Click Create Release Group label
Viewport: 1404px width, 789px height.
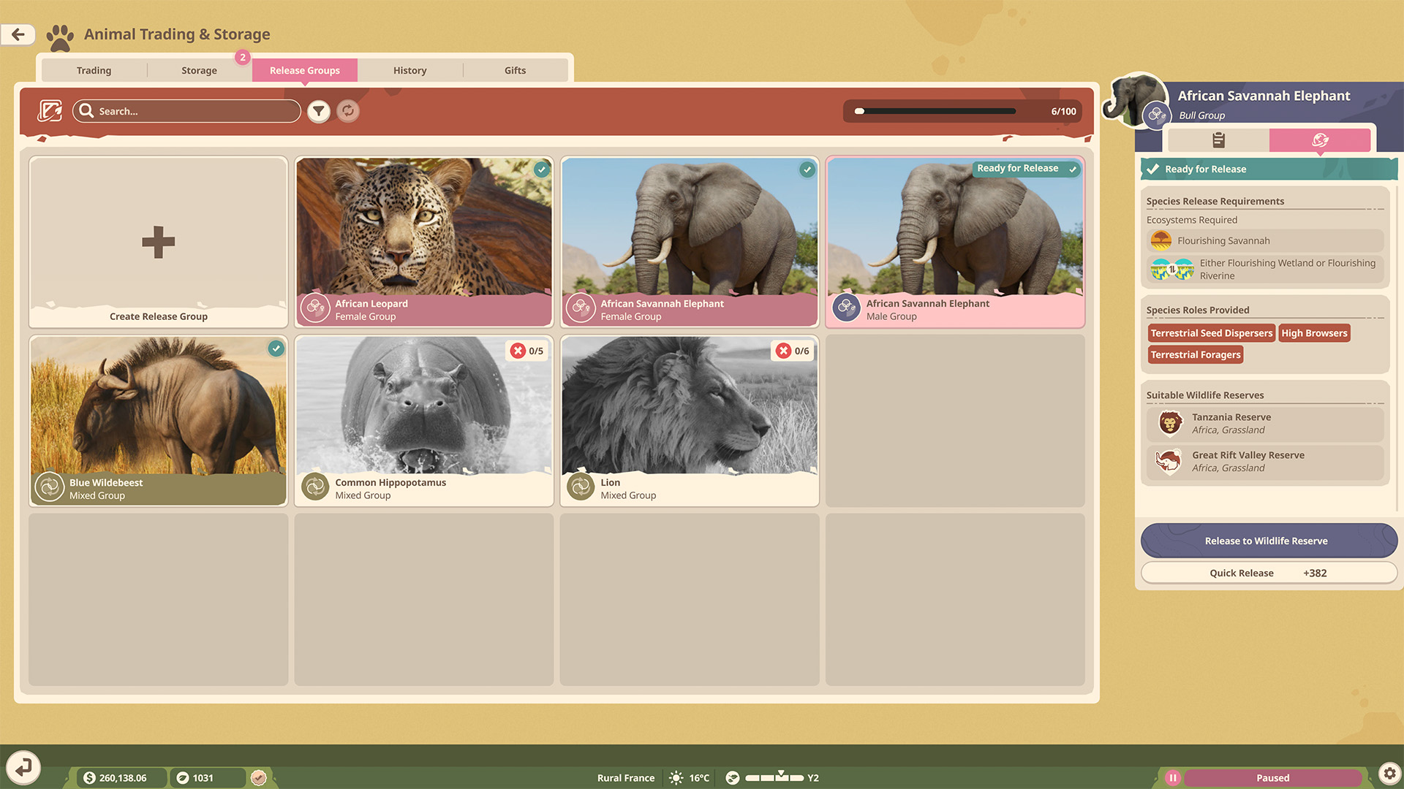[159, 316]
